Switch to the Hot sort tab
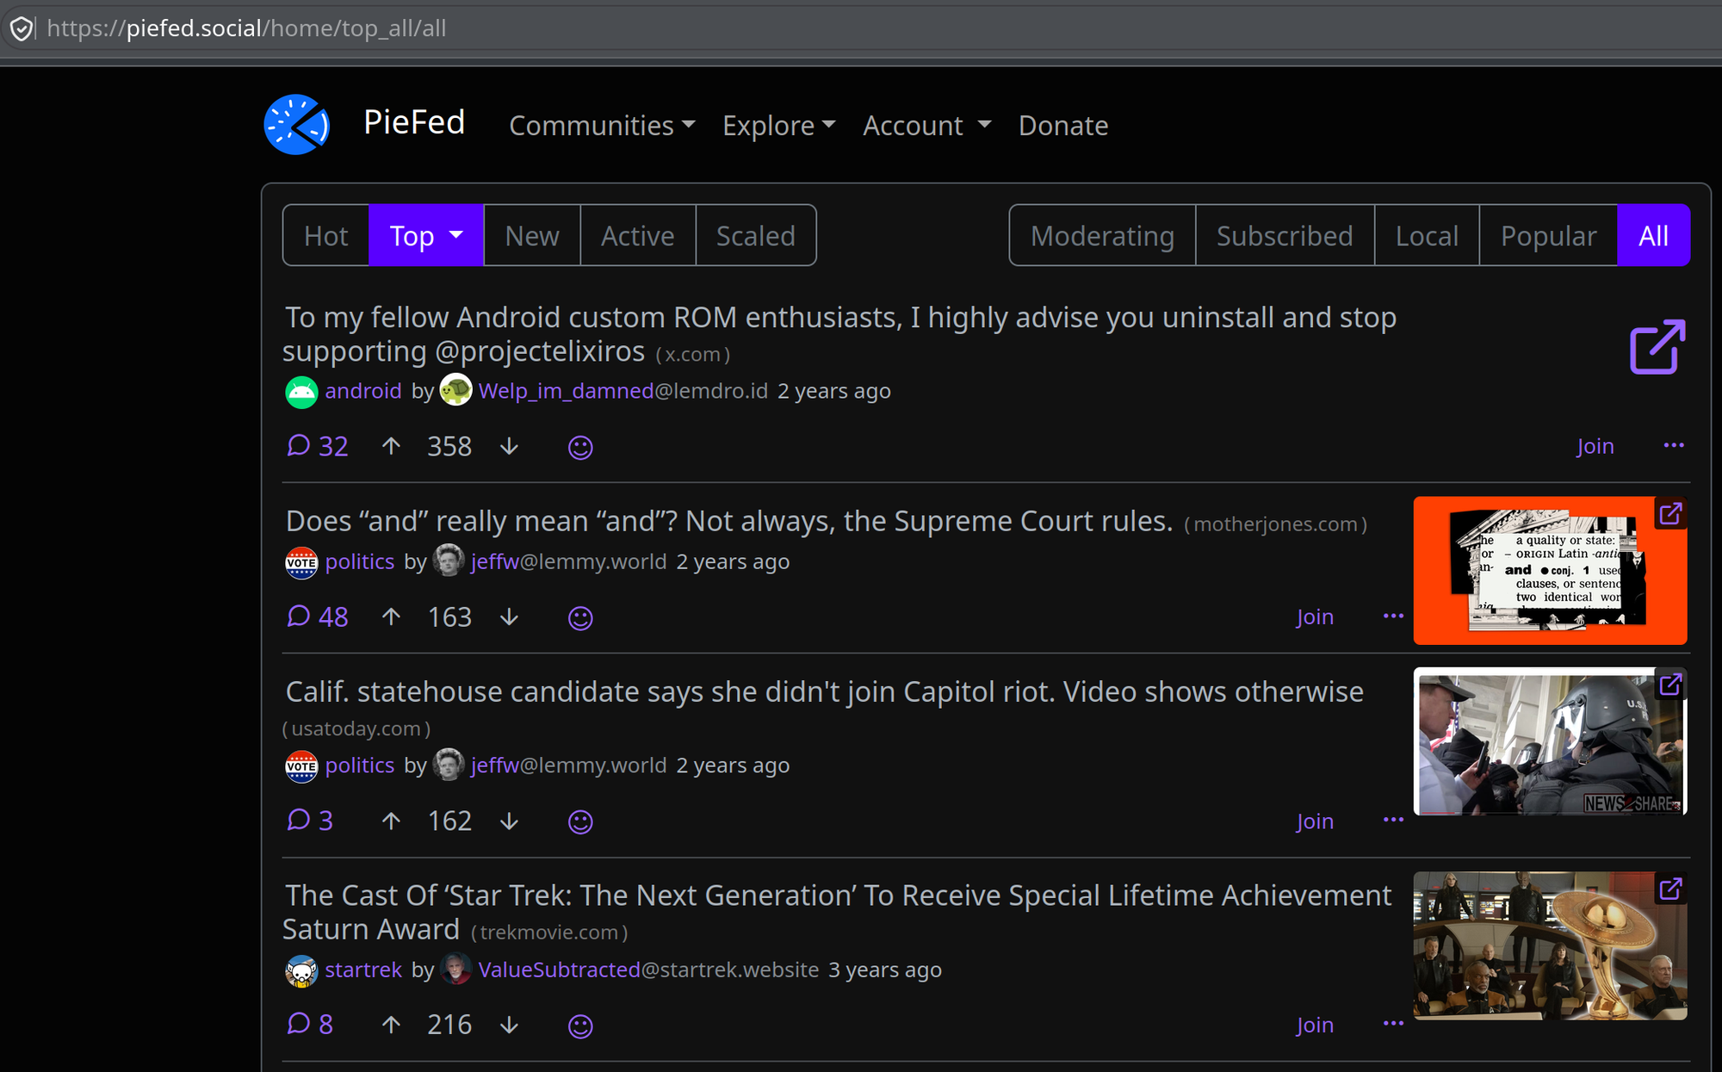 coord(326,235)
